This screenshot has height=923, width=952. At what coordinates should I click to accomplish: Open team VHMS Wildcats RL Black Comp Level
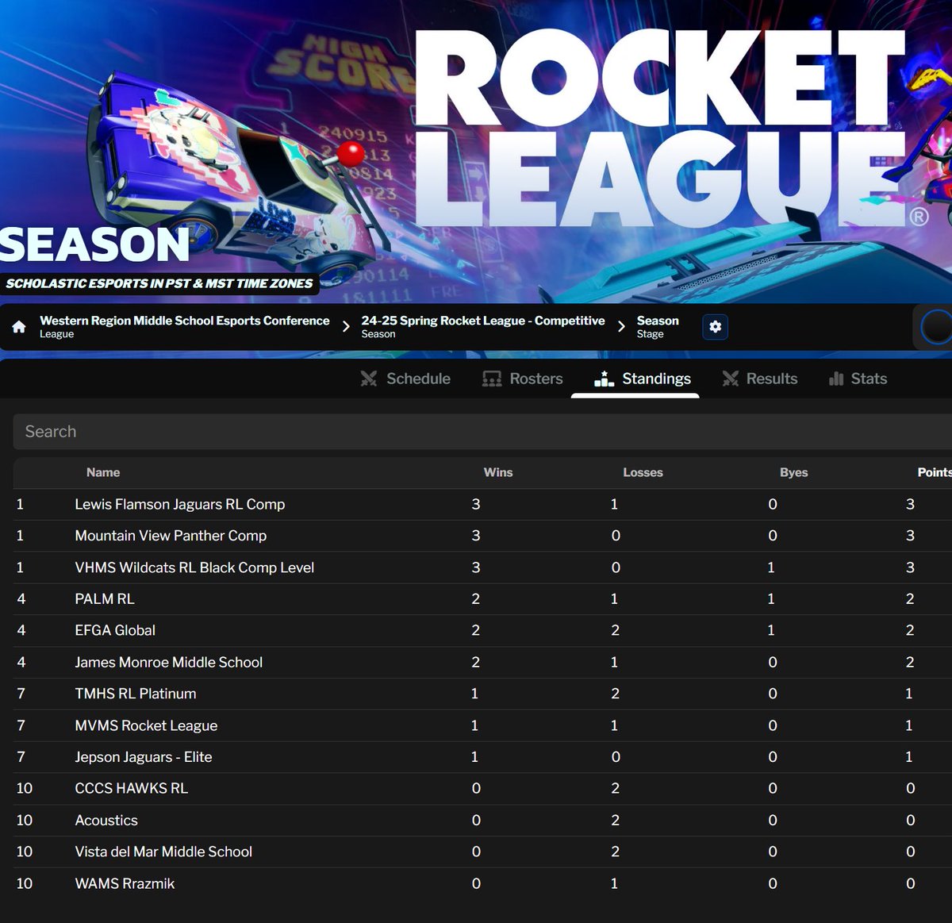194,567
